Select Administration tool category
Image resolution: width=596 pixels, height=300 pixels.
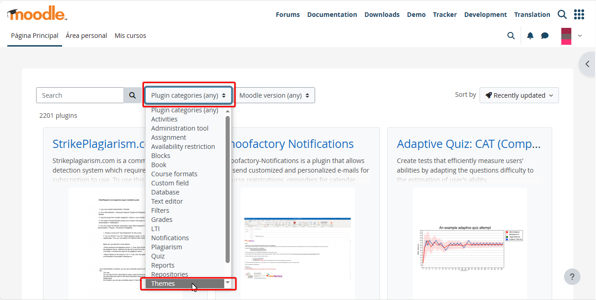click(185, 128)
